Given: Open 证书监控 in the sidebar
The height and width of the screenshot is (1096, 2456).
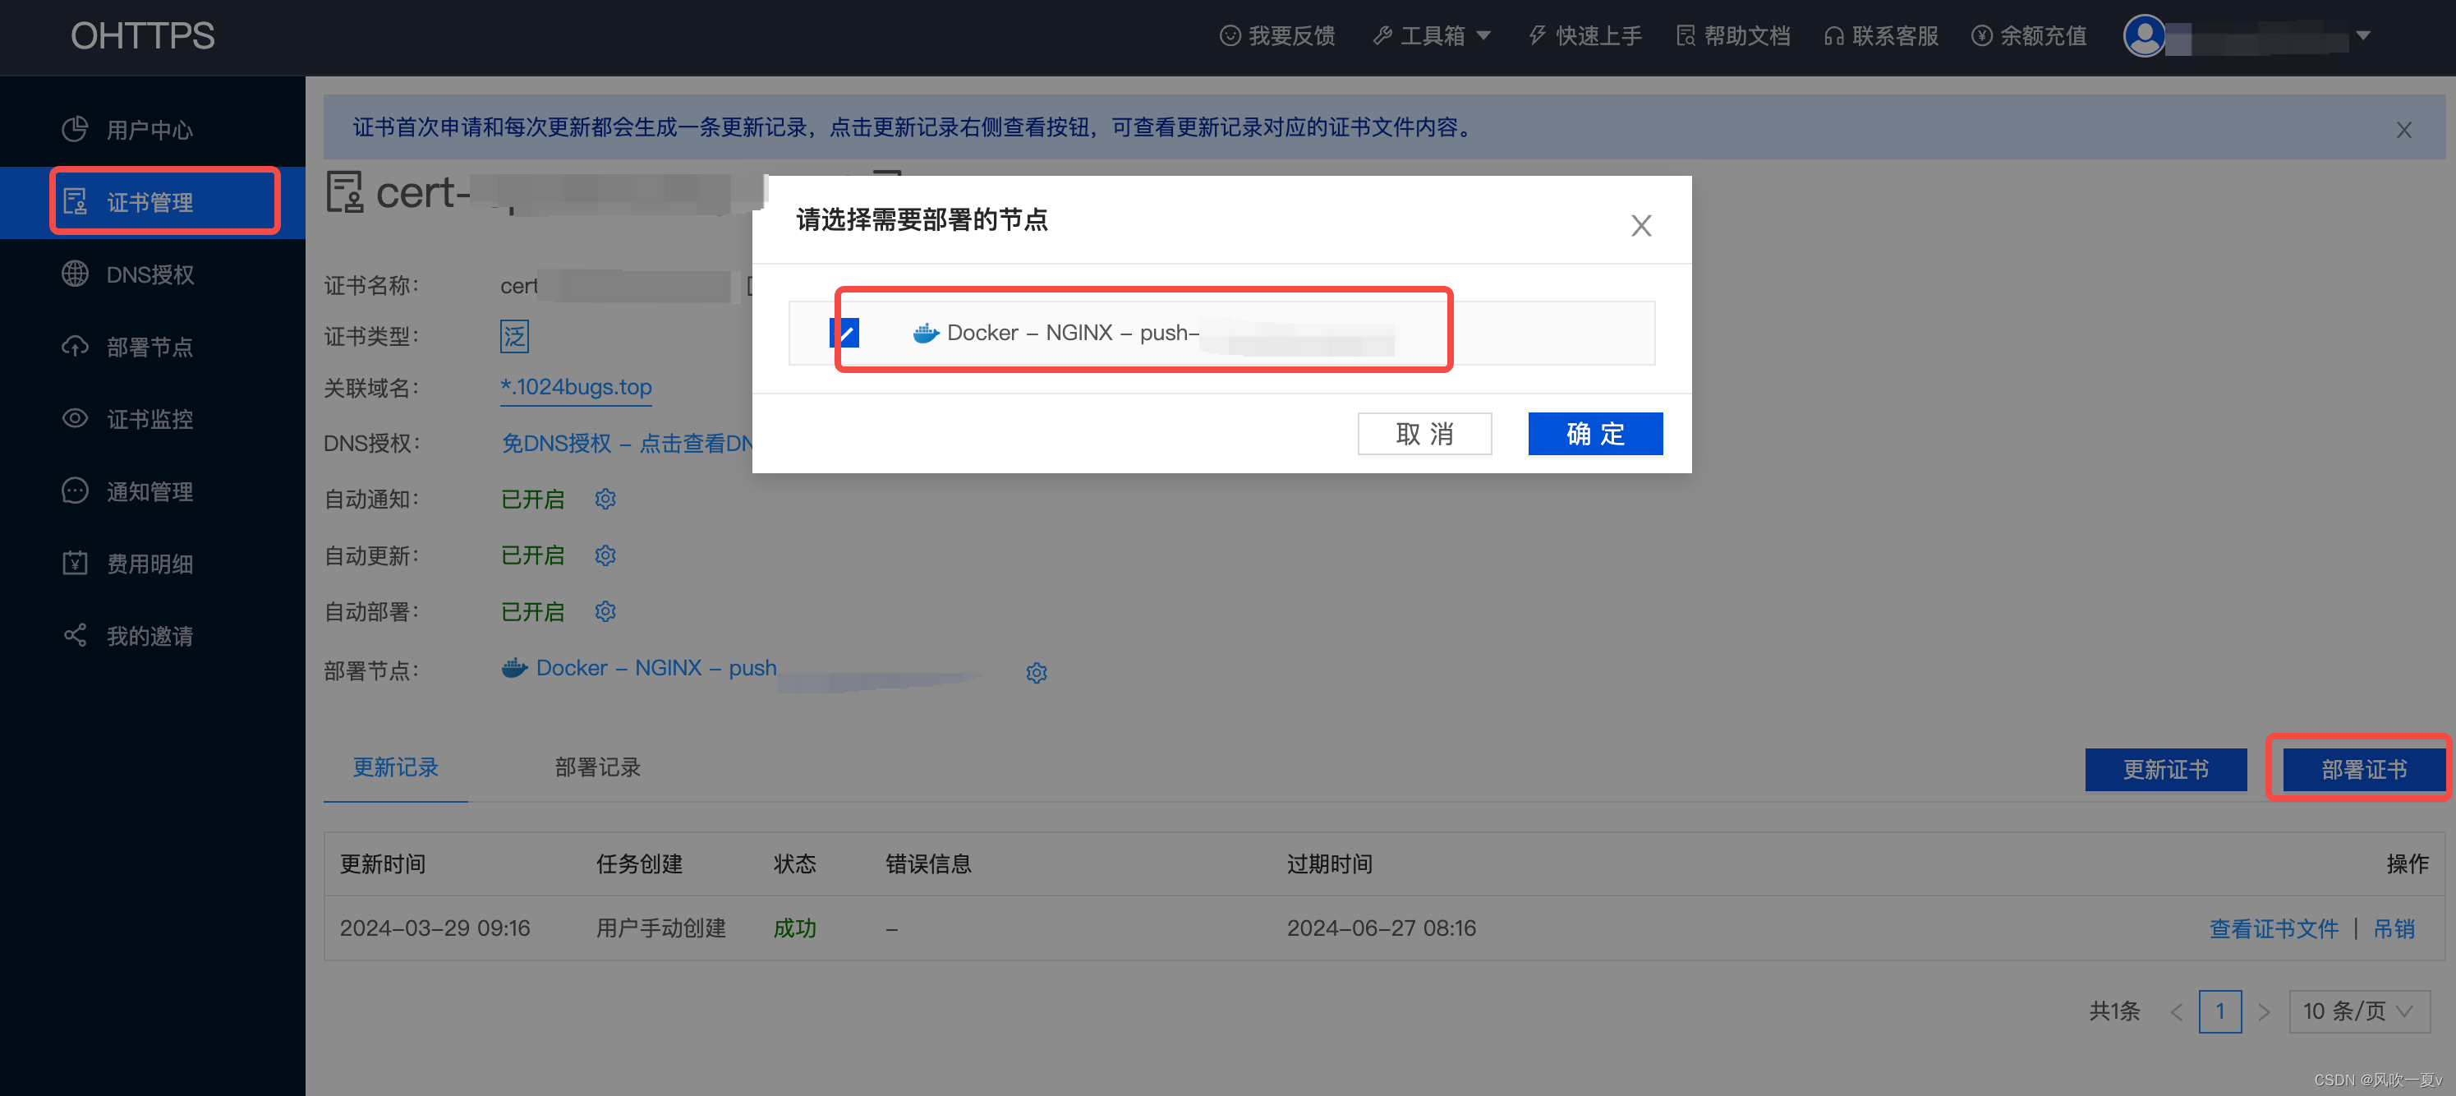Looking at the screenshot, I should (x=153, y=419).
